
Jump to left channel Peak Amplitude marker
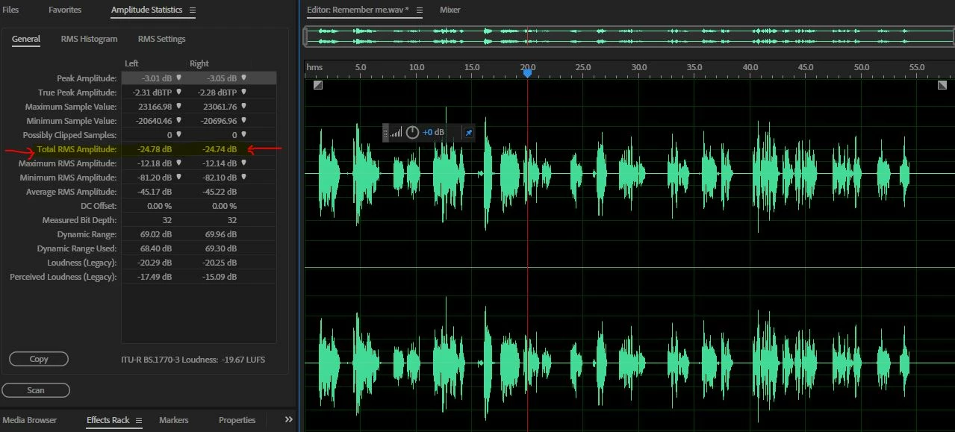[x=178, y=78]
